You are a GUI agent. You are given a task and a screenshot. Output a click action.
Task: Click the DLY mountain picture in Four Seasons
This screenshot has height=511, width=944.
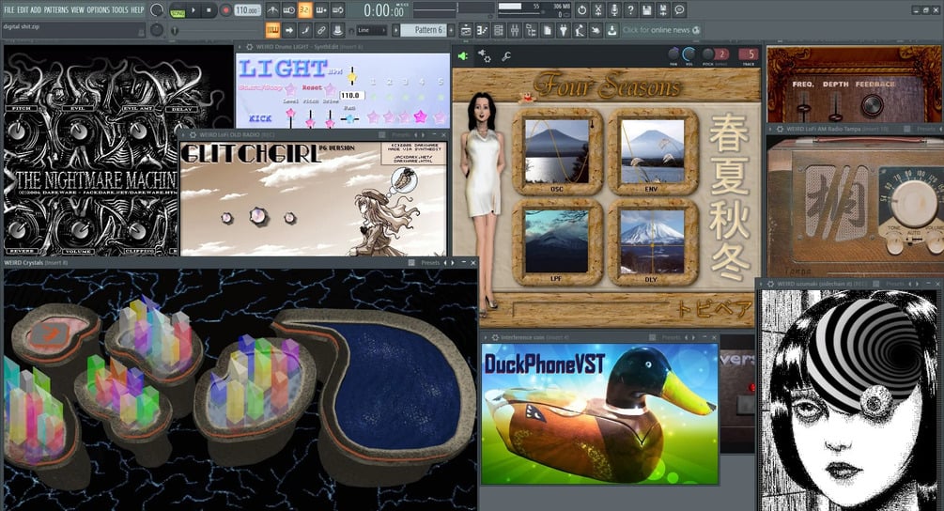(x=652, y=240)
